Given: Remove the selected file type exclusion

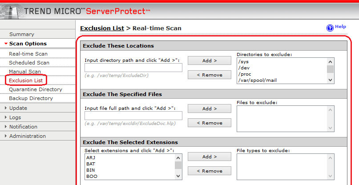Looking at the screenshot, I should 210,171.
